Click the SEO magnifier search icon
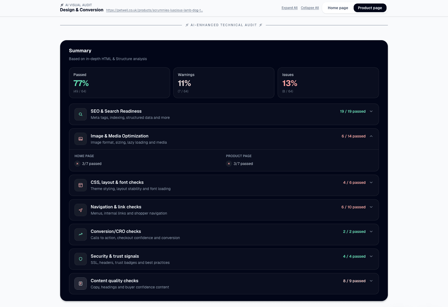 (81, 114)
